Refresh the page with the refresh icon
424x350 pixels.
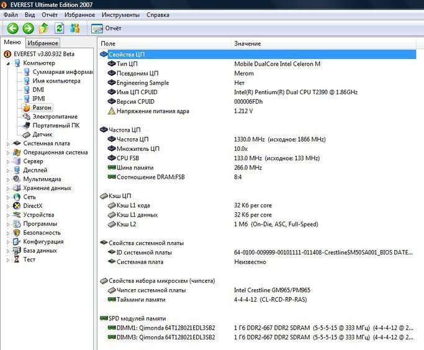59,28
